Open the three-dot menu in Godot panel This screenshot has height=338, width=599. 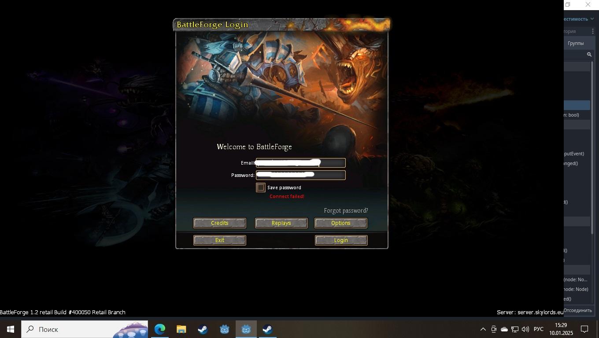click(593, 31)
